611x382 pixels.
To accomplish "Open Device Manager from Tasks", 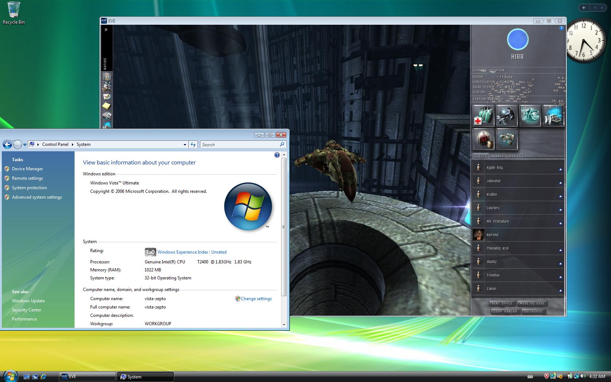I will pos(27,169).
